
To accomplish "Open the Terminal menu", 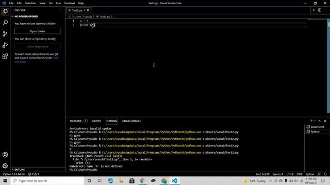I will point(70,3).
